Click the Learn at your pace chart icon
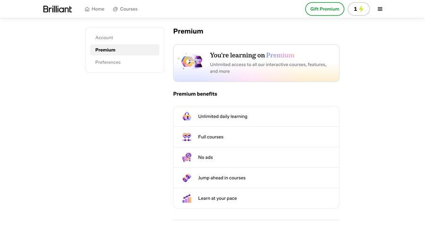The image size is (425, 228). click(187, 198)
